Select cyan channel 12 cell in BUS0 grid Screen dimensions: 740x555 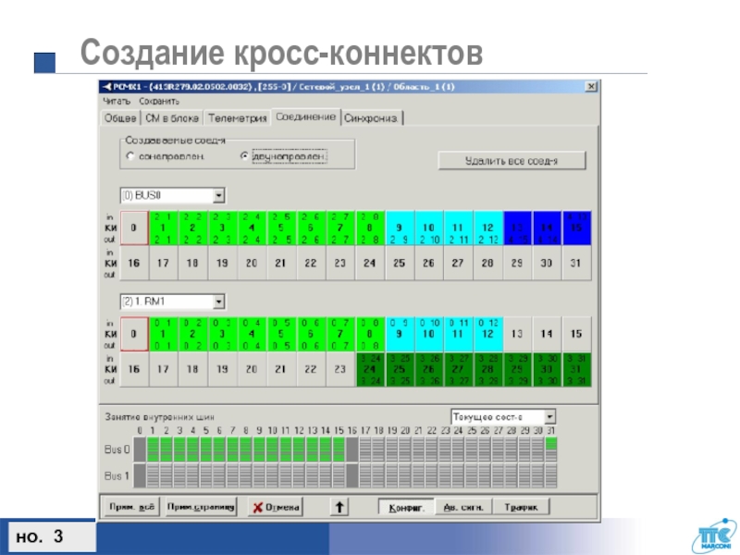tap(487, 228)
